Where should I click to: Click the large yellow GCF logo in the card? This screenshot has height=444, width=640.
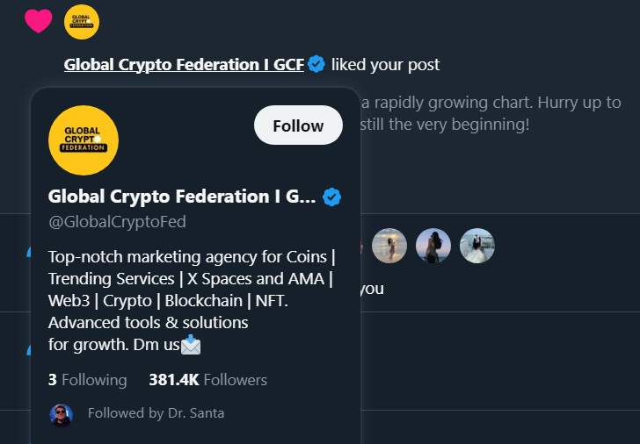click(x=84, y=140)
